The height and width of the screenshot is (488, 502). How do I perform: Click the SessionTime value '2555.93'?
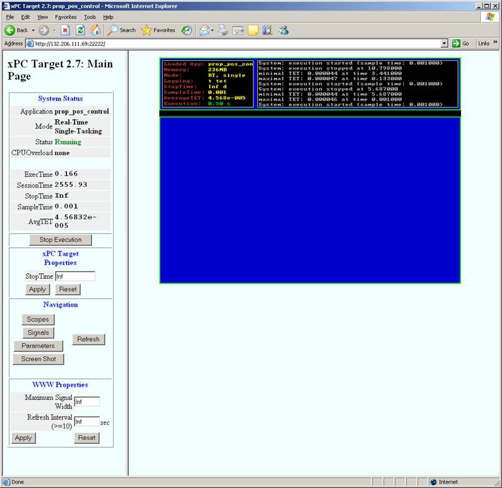click(x=71, y=184)
